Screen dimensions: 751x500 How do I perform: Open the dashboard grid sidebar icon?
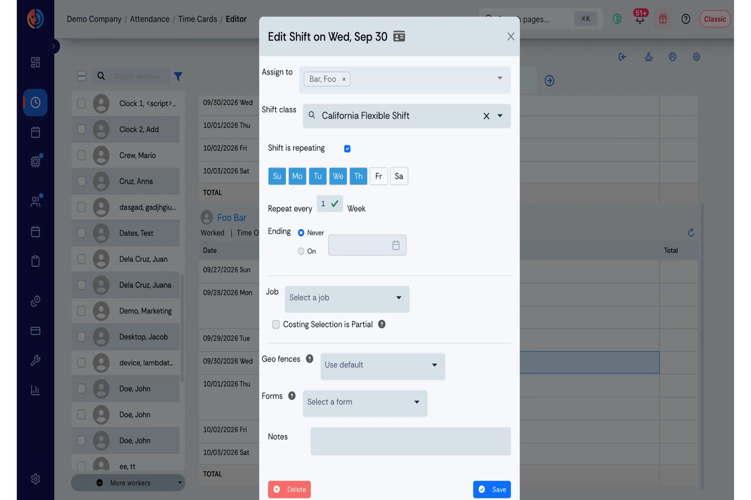36,62
